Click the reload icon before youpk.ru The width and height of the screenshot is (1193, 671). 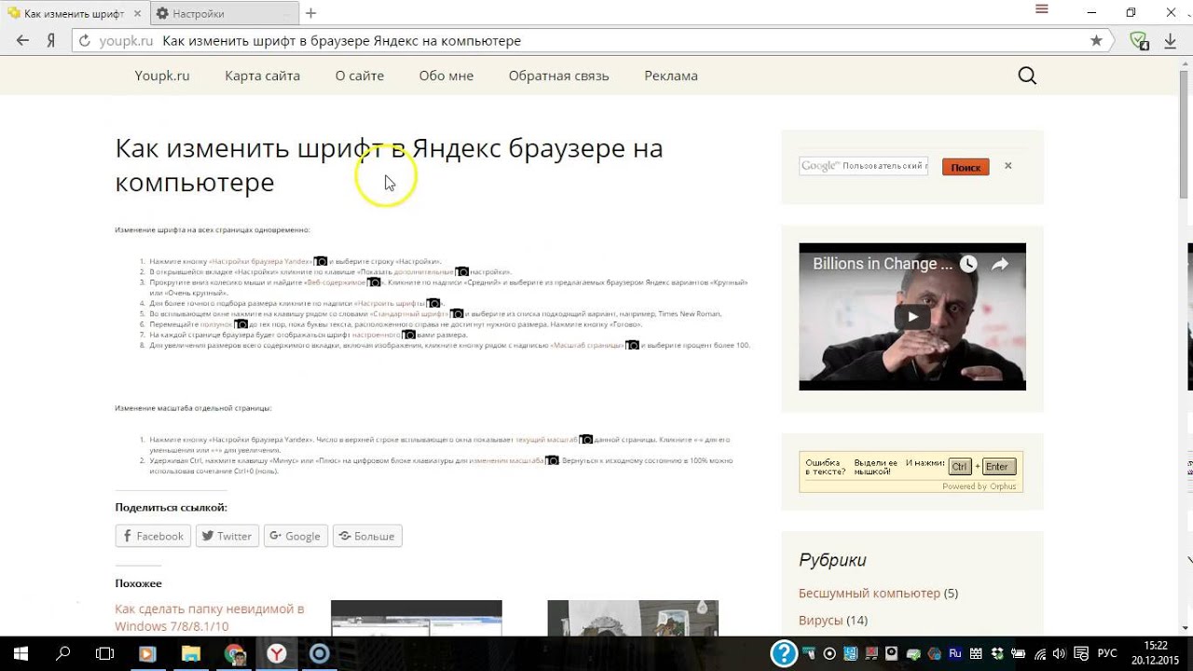pyautogui.click(x=85, y=41)
